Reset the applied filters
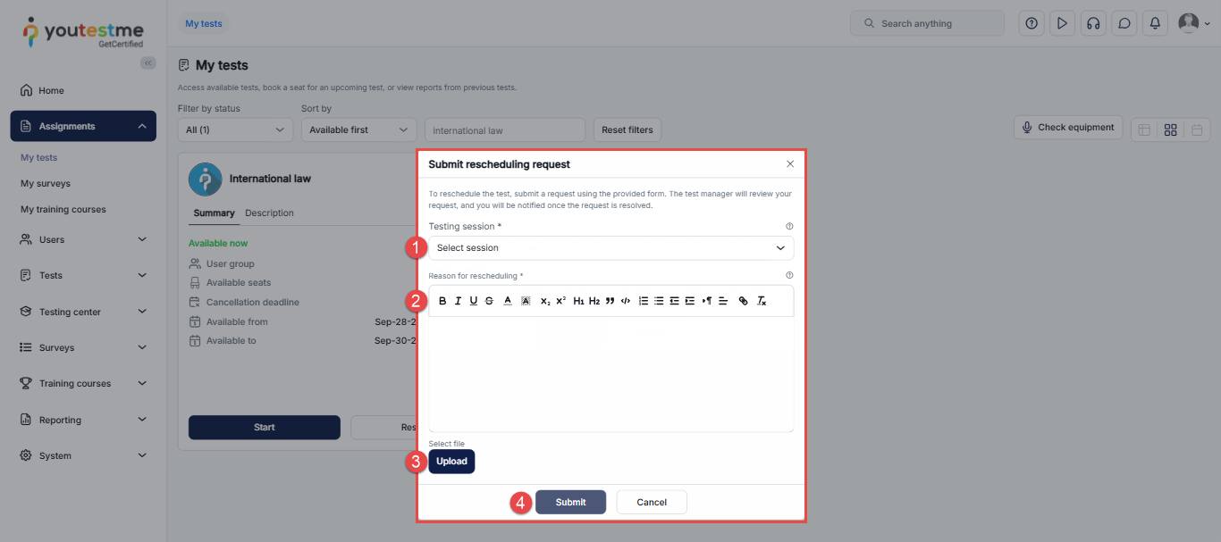The height and width of the screenshot is (542, 1221). tap(627, 129)
